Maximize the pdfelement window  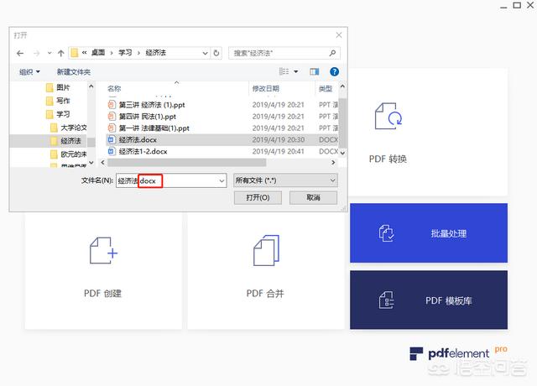(517, 5)
